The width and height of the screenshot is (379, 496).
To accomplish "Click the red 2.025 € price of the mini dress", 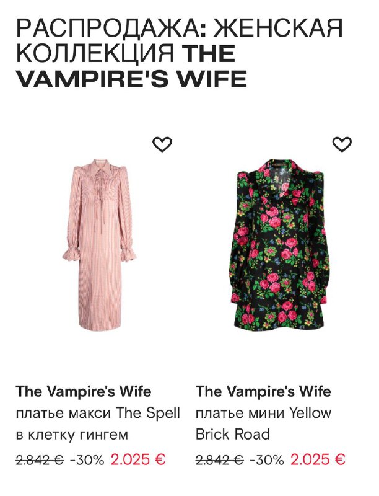I will pos(318,459).
